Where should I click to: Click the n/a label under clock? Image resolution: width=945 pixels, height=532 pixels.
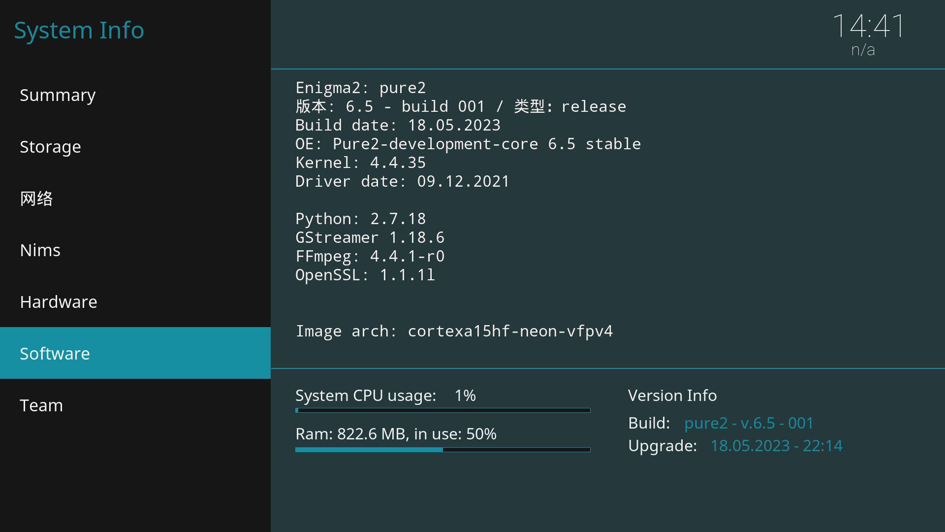(863, 50)
